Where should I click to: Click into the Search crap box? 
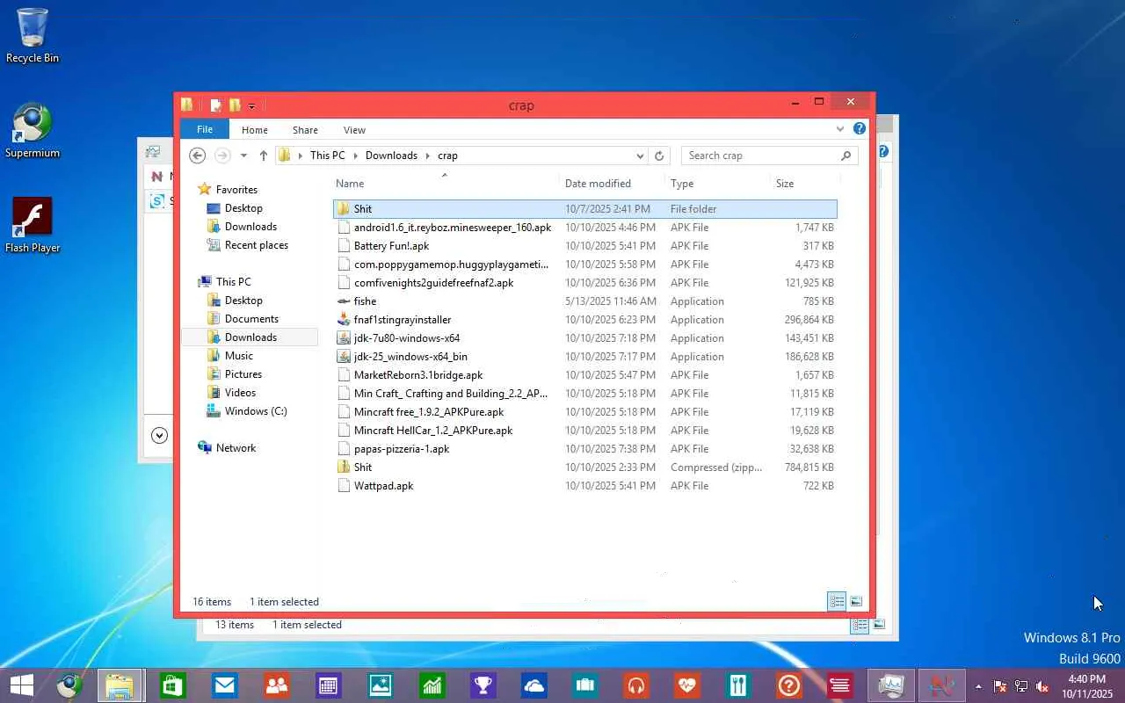pos(759,156)
